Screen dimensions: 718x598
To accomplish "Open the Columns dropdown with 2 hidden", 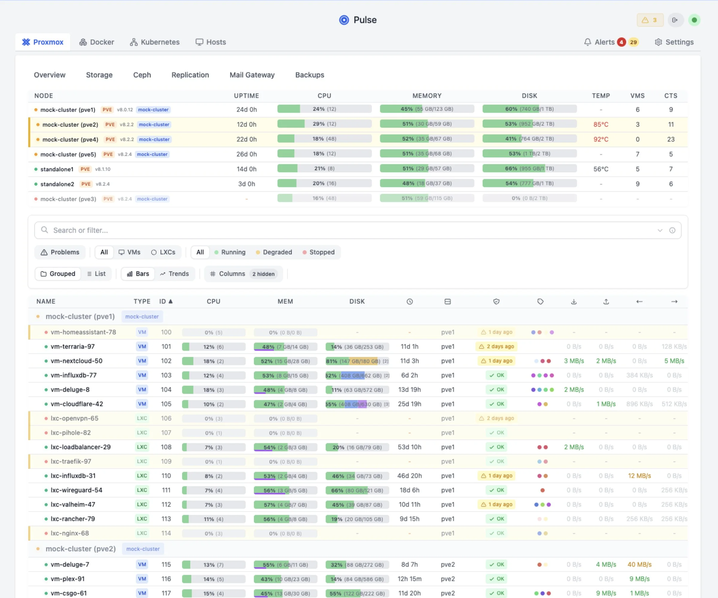I will pos(243,274).
